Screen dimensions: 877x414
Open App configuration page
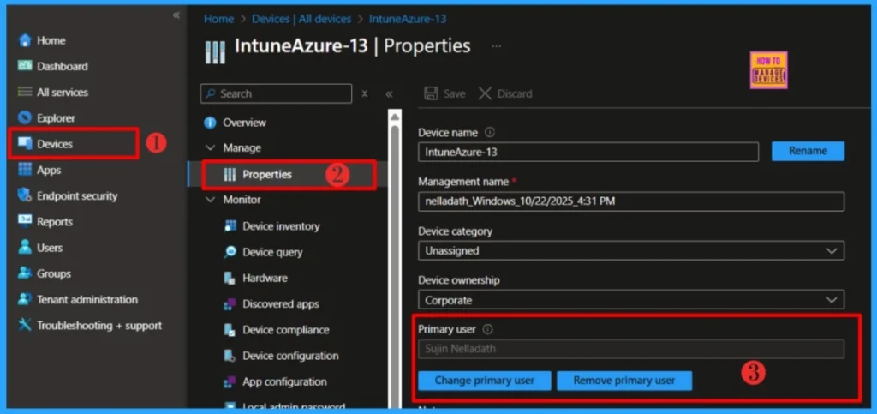point(284,381)
